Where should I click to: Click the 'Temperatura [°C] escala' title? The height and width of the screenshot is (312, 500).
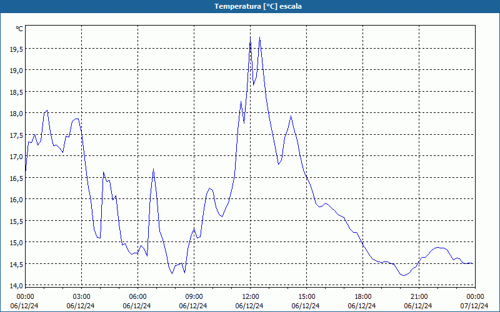[x=258, y=6]
